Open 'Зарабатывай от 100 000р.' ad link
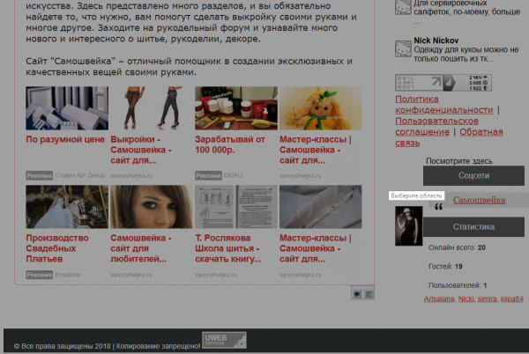The height and width of the screenshot is (354, 529). click(x=230, y=144)
